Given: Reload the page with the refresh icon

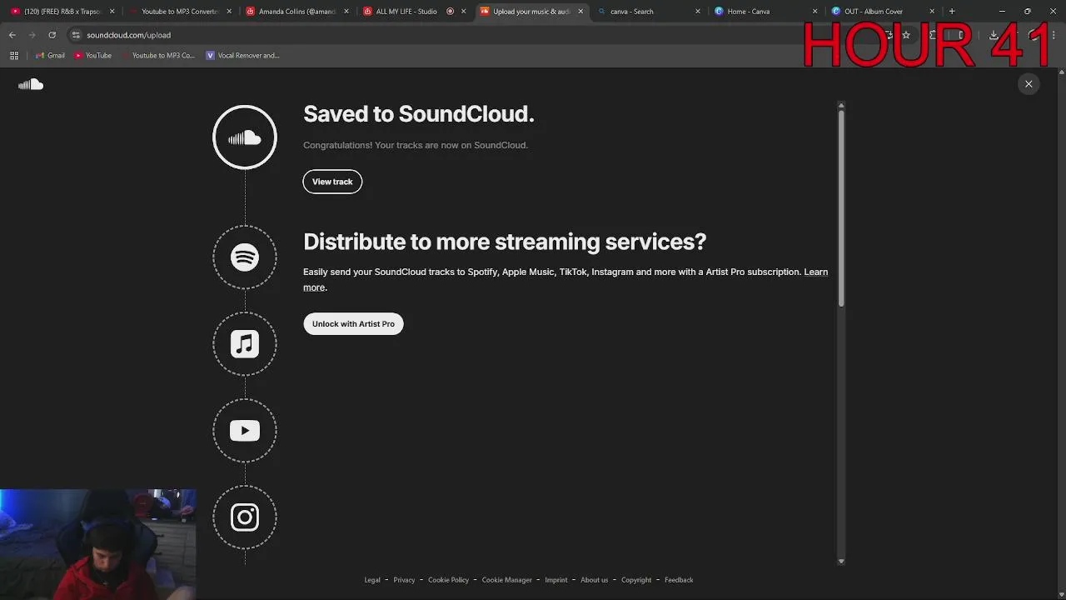Looking at the screenshot, I should pyautogui.click(x=52, y=35).
